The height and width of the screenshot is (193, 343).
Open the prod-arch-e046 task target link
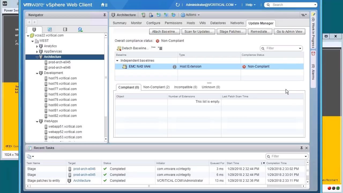click(84, 169)
